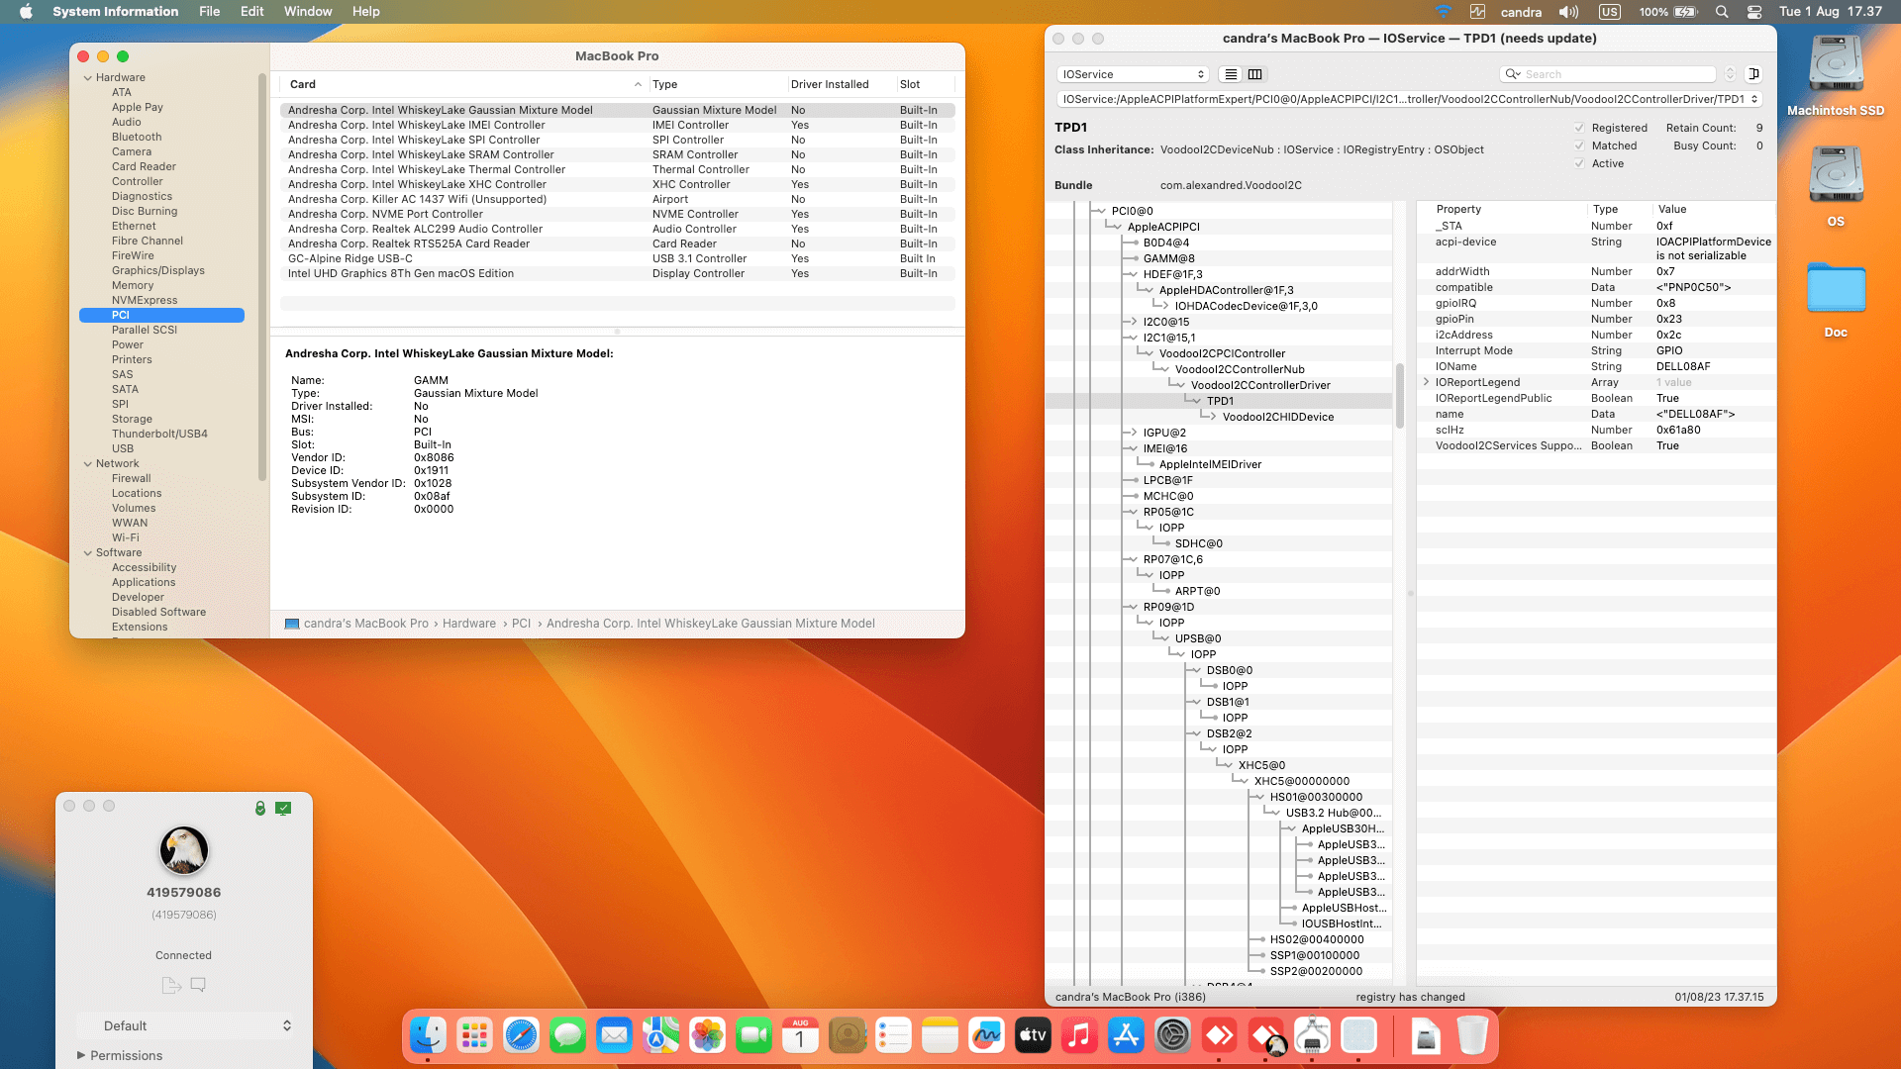Open Freeform app in the Dock
The width and height of the screenshot is (1901, 1069).
986,1035
